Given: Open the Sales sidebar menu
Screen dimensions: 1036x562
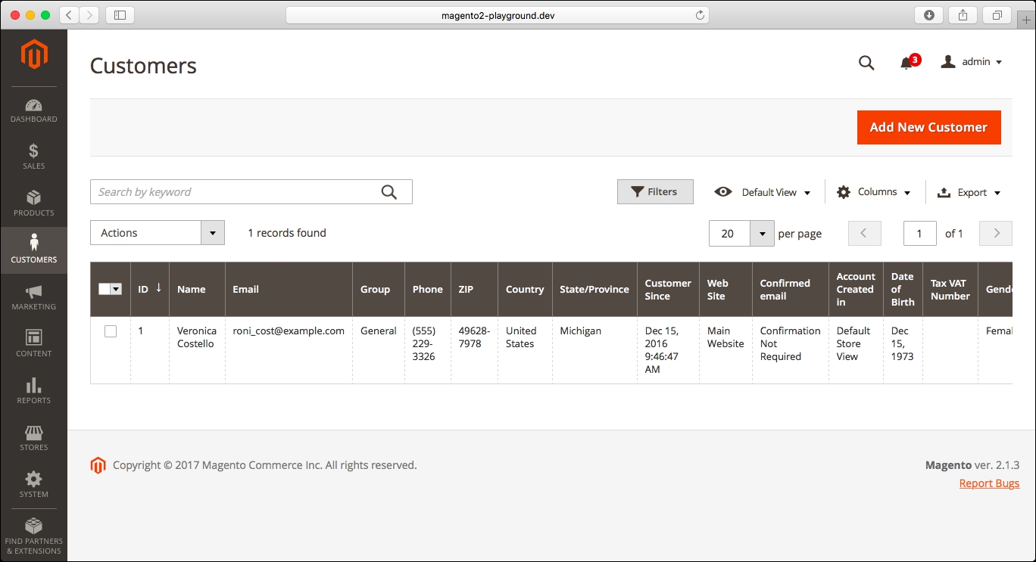Looking at the screenshot, I should (x=33, y=157).
